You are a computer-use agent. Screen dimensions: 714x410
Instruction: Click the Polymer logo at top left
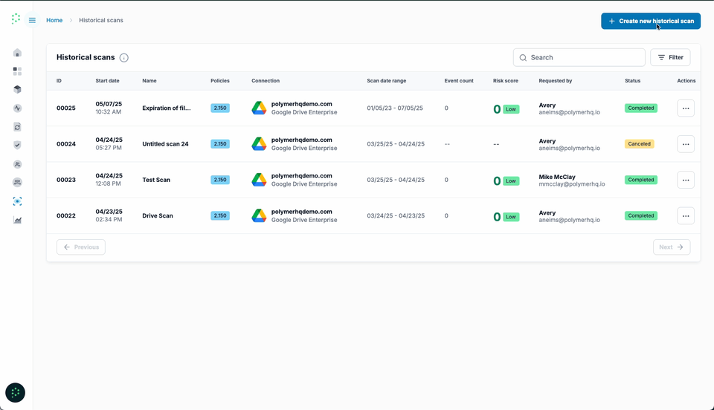coord(16,19)
